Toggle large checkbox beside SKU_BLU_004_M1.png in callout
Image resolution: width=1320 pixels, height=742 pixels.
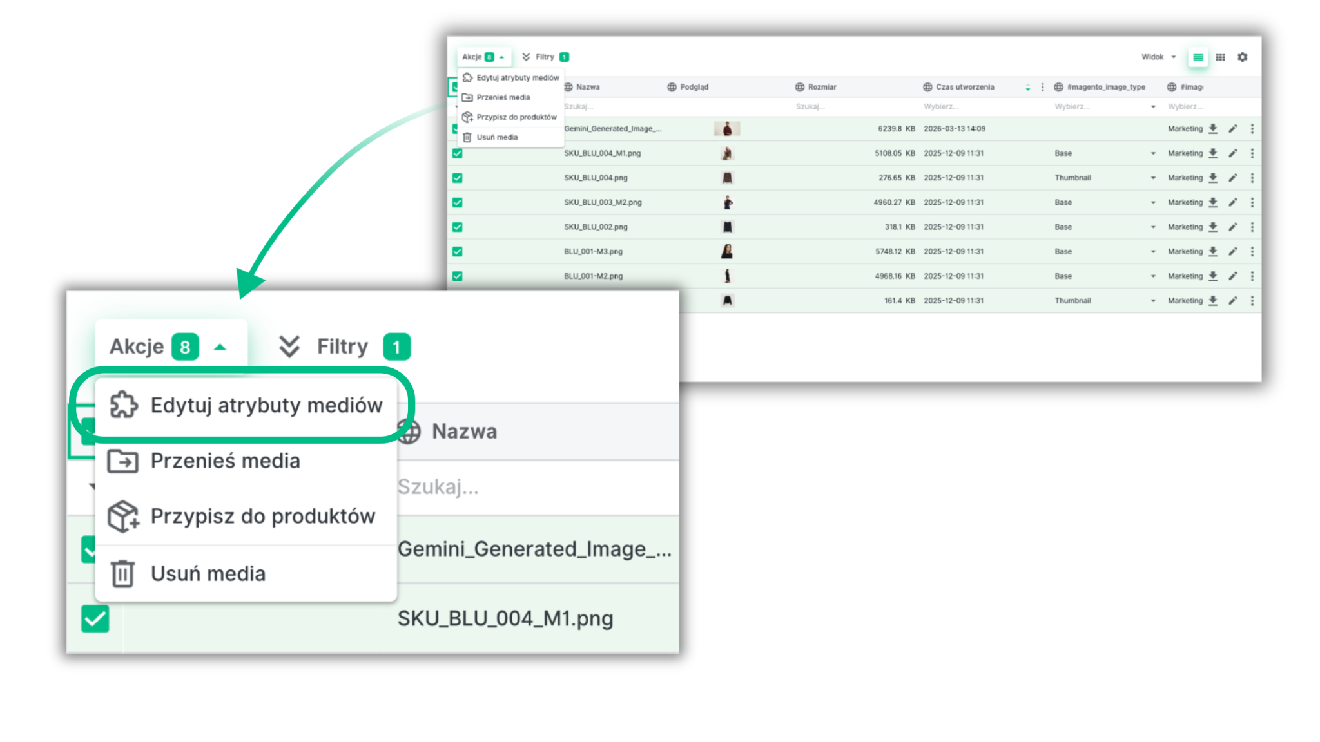pos(95,618)
